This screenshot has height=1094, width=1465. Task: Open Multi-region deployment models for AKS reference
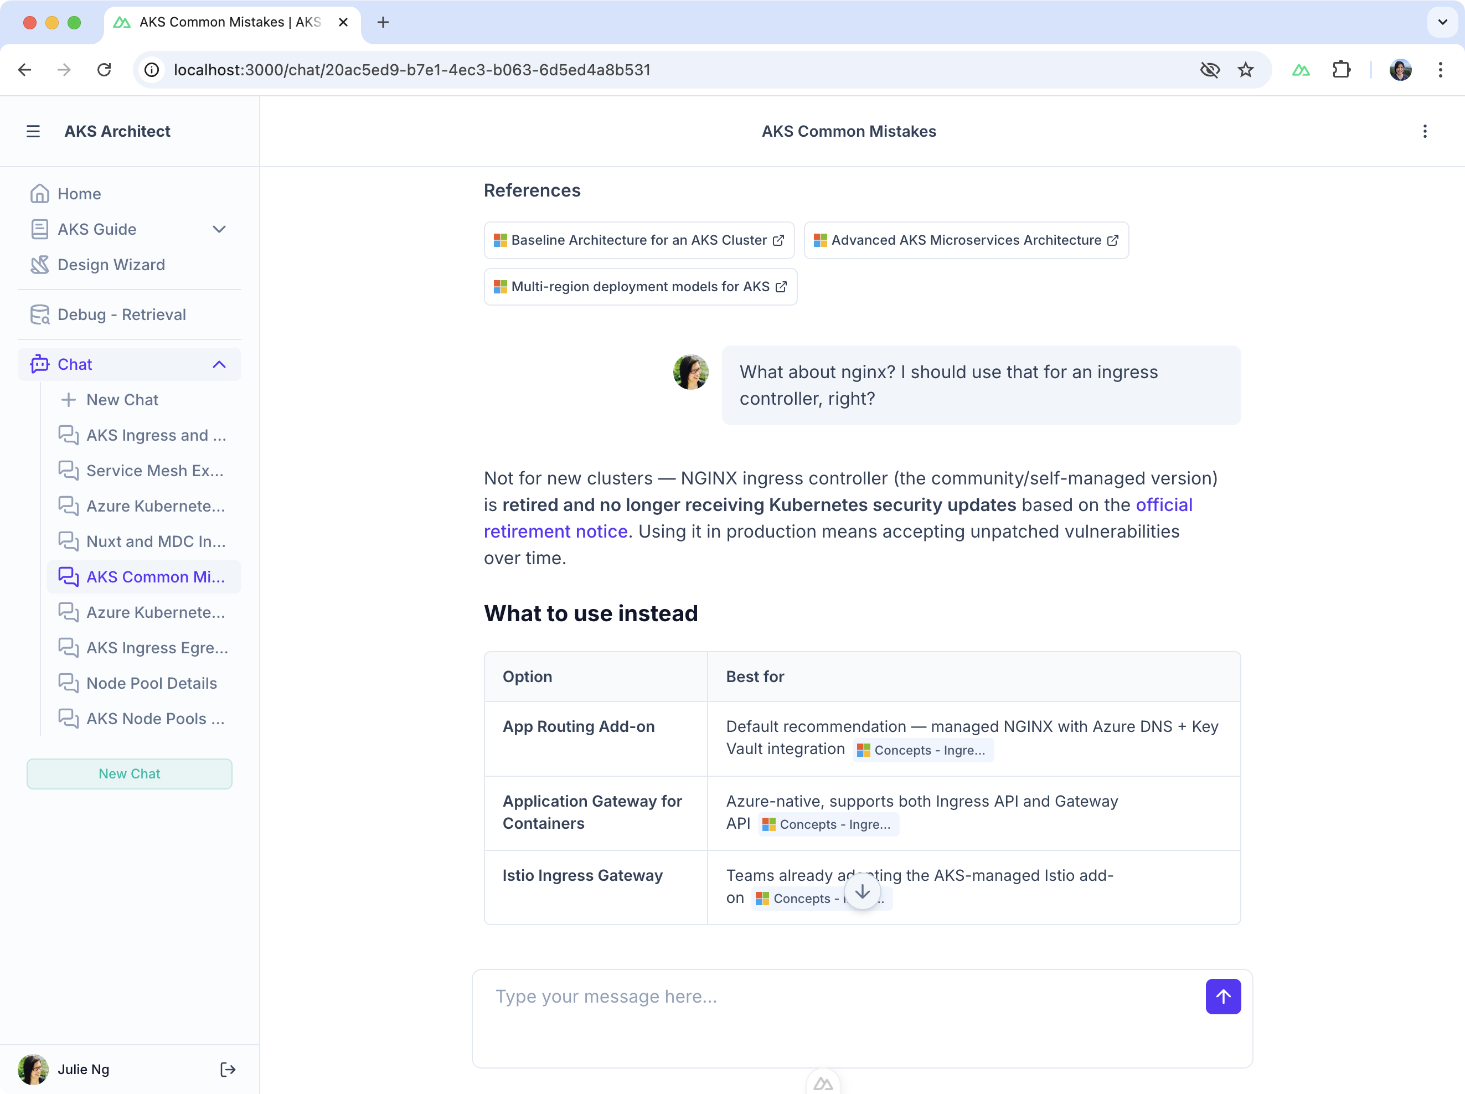coord(641,287)
